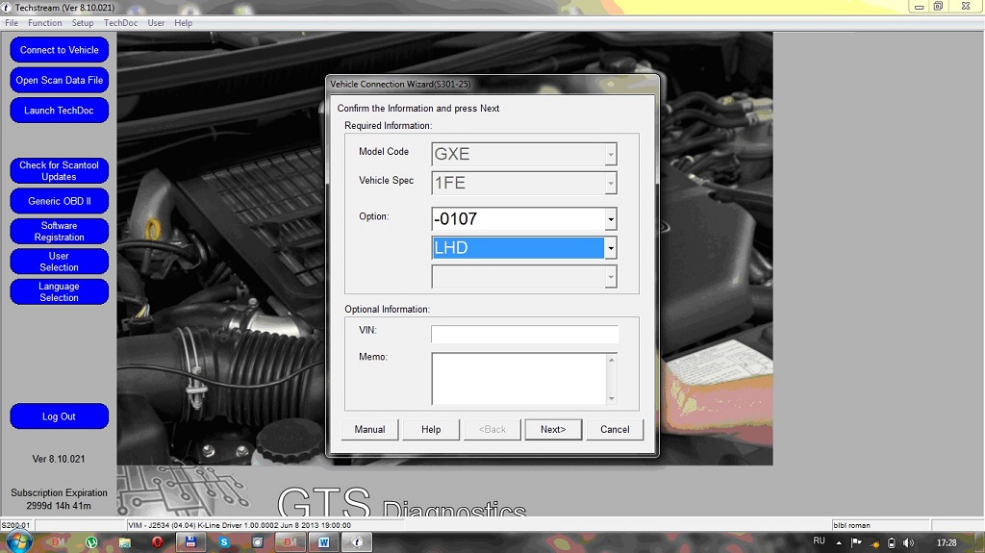Show hidden system tray icons
Image resolution: width=985 pixels, height=553 pixels.
839,542
